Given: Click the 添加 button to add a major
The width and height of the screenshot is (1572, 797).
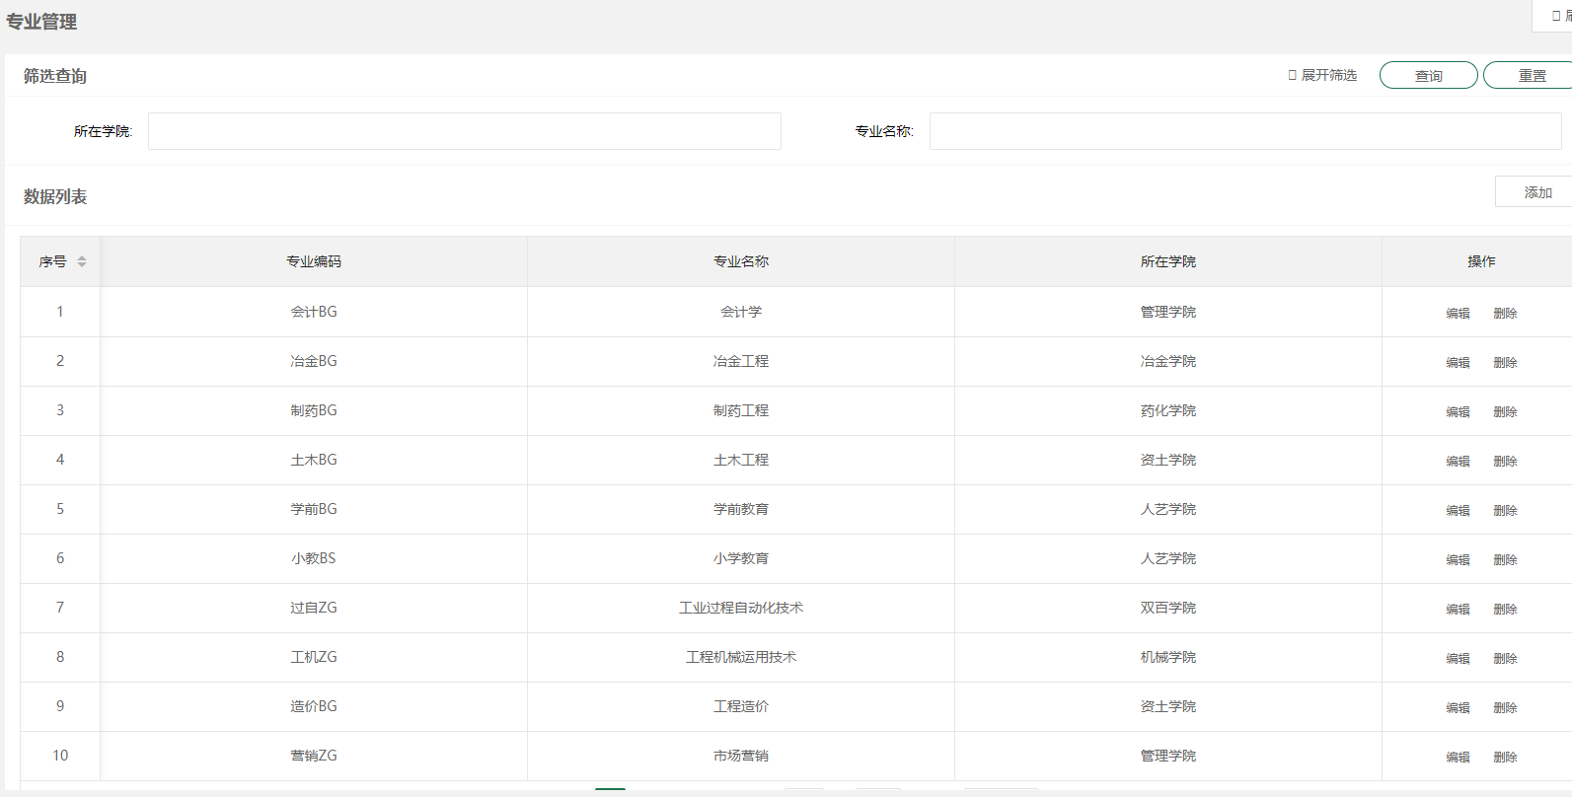Looking at the screenshot, I should (1536, 192).
